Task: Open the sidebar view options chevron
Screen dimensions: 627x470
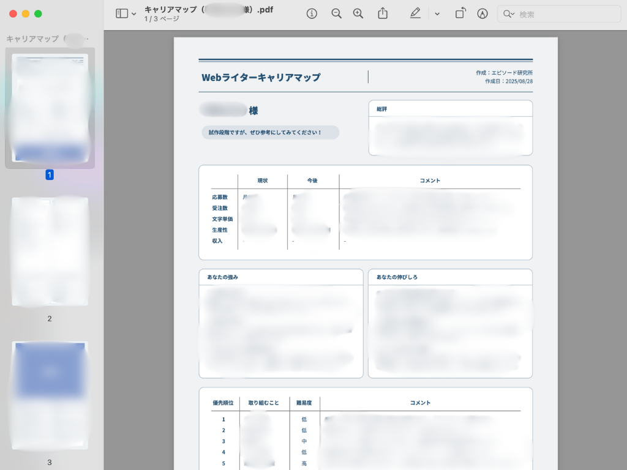Action: [133, 14]
